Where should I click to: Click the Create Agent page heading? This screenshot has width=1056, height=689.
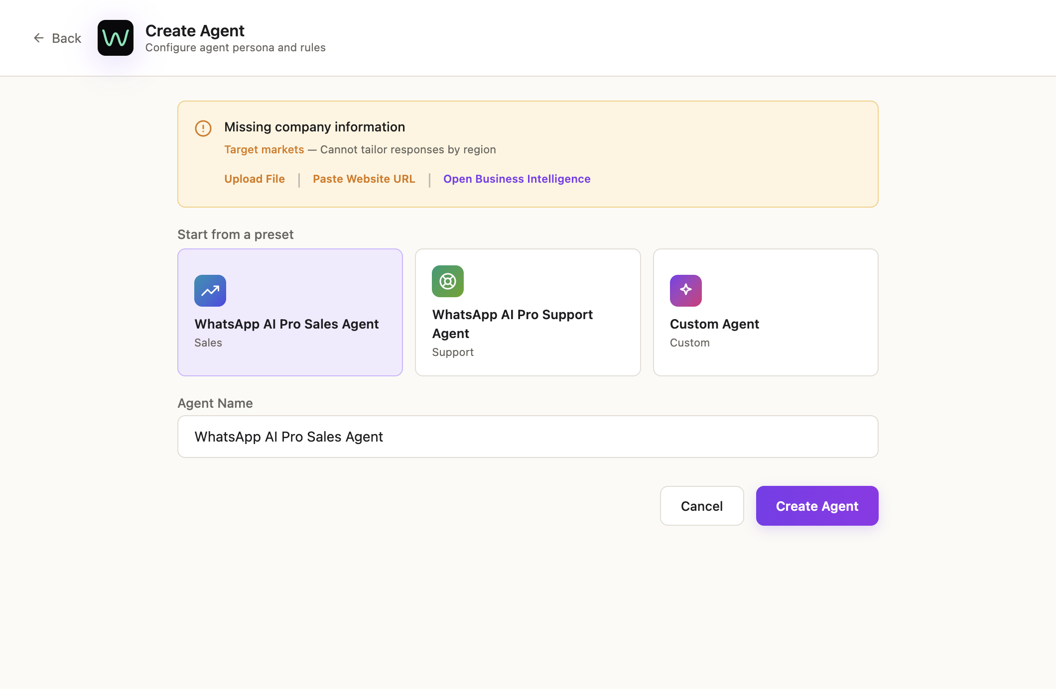pos(195,31)
